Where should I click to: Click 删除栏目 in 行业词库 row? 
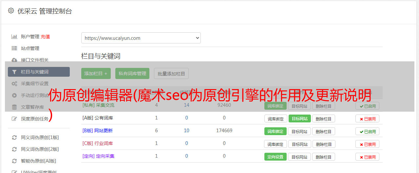click(324, 144)
